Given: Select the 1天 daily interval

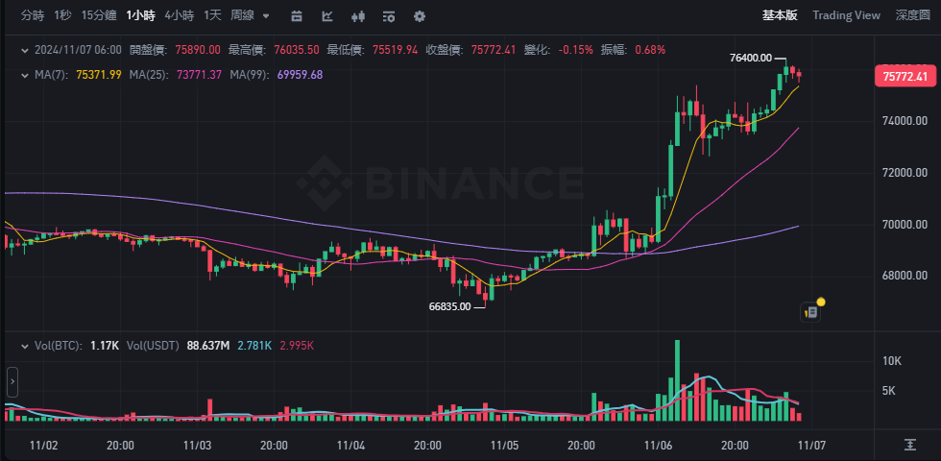Looking at the screenshot, I should pyautogui.click(x=212, y=15).
